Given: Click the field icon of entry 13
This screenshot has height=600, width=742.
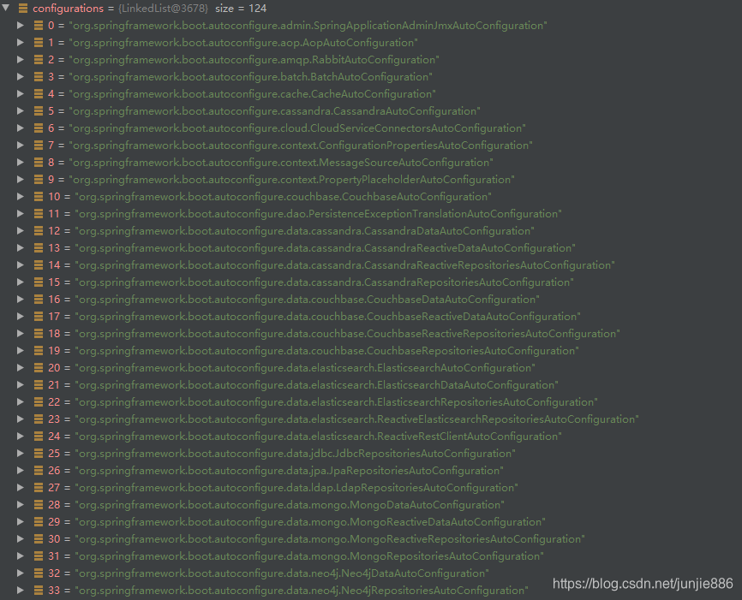Looking at the screenshot, I should tap(39, 247).
